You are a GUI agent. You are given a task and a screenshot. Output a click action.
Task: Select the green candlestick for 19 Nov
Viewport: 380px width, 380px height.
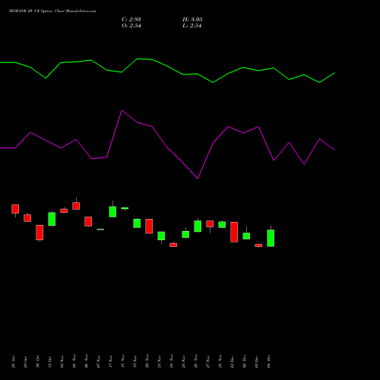coord(137,223)
